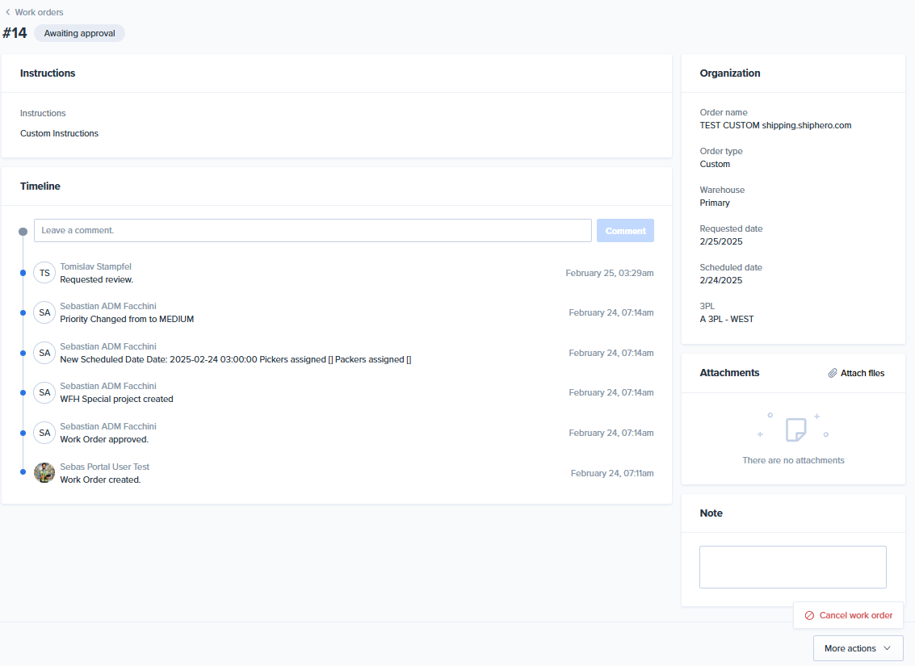Viewport: 915px width, 666px height.
Task: Click timeline dot for Work Order created
Action: point(23,471)
